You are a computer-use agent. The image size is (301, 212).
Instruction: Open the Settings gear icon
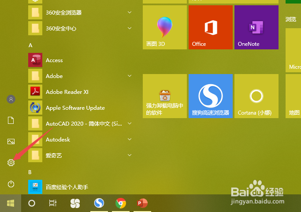tap(11, 163)
